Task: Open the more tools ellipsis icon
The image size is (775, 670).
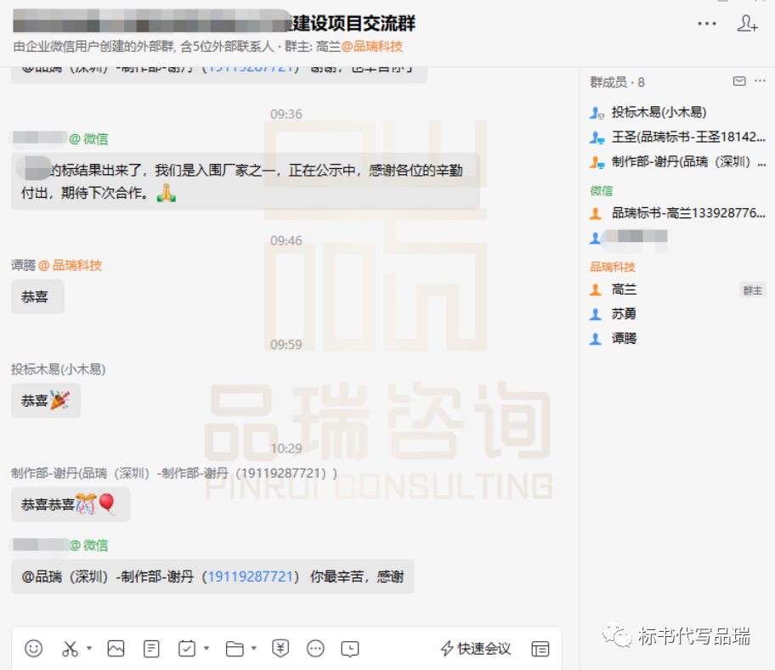Action: coord(315,648)
